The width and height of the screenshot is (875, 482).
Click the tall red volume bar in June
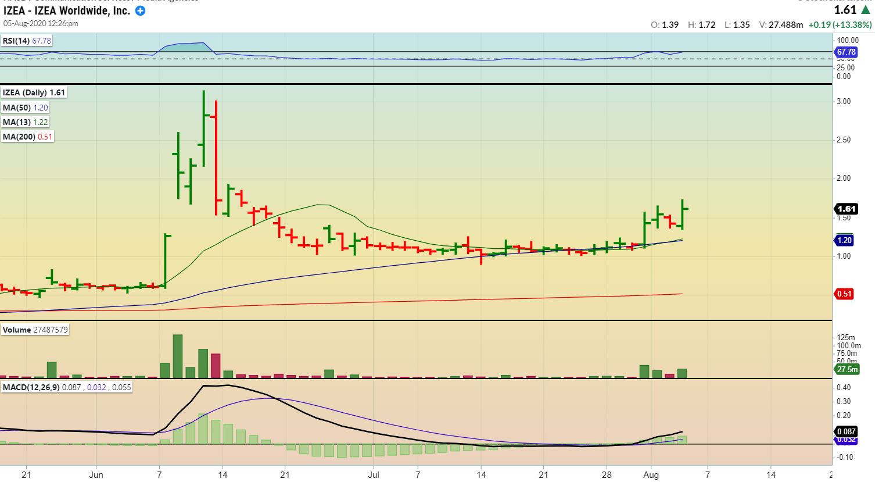(x=216, y=366)
